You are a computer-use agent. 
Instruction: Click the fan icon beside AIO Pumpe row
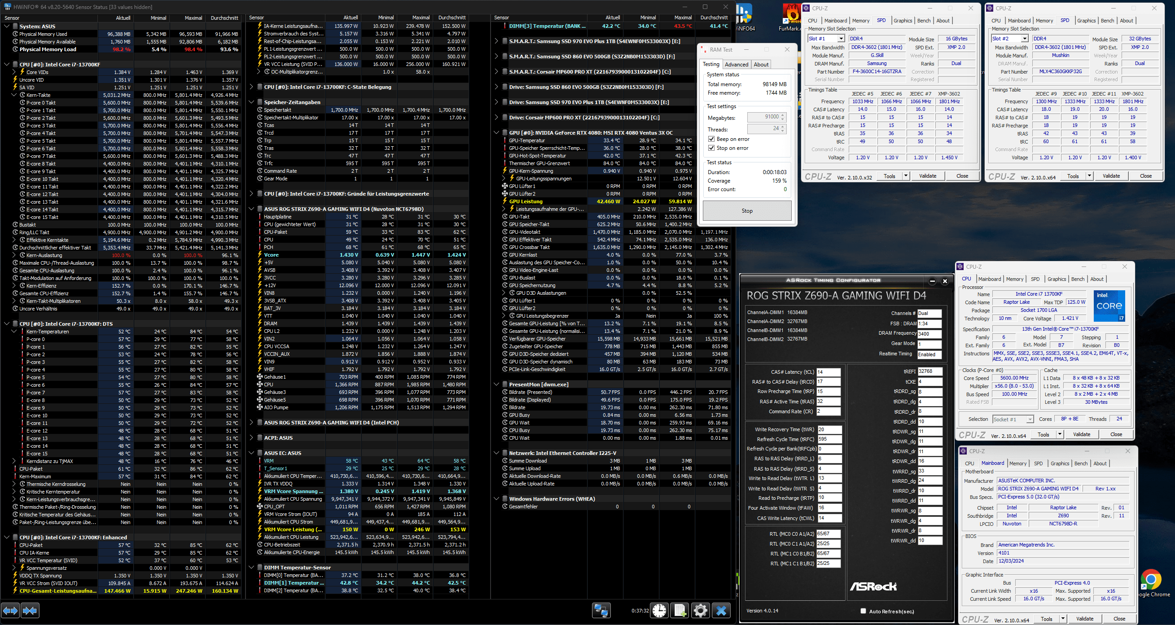click(259, 407)
